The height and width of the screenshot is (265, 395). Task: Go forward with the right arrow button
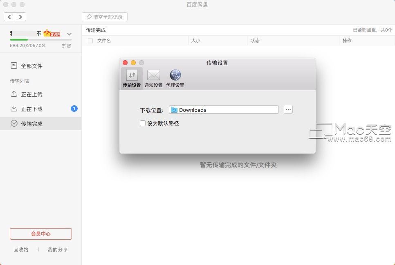point(20,17)
